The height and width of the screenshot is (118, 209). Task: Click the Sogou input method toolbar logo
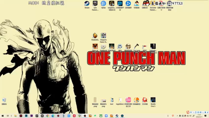click(188, 112)
